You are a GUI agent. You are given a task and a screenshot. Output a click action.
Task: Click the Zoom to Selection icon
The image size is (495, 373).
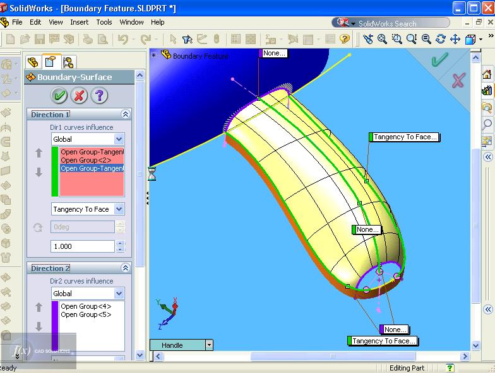[426, 39]
